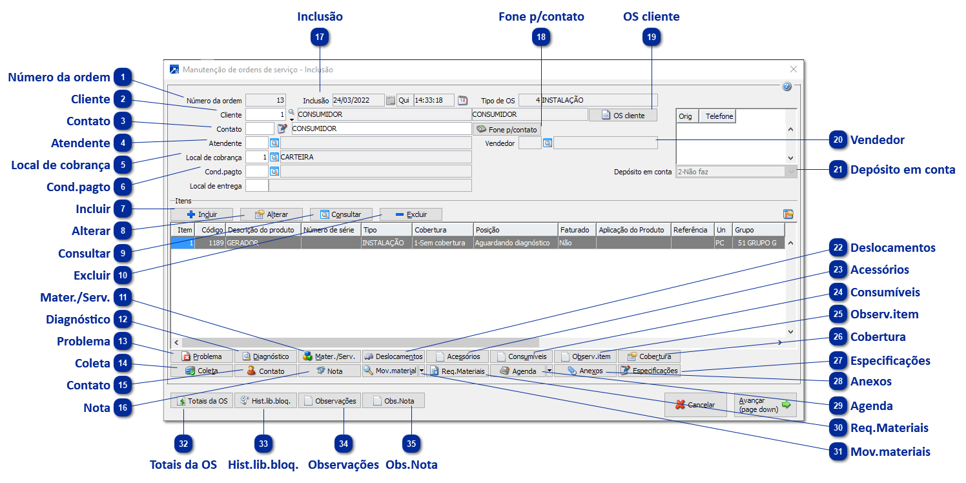Click the Local de cobrança code field

click(x=257, y=157)
